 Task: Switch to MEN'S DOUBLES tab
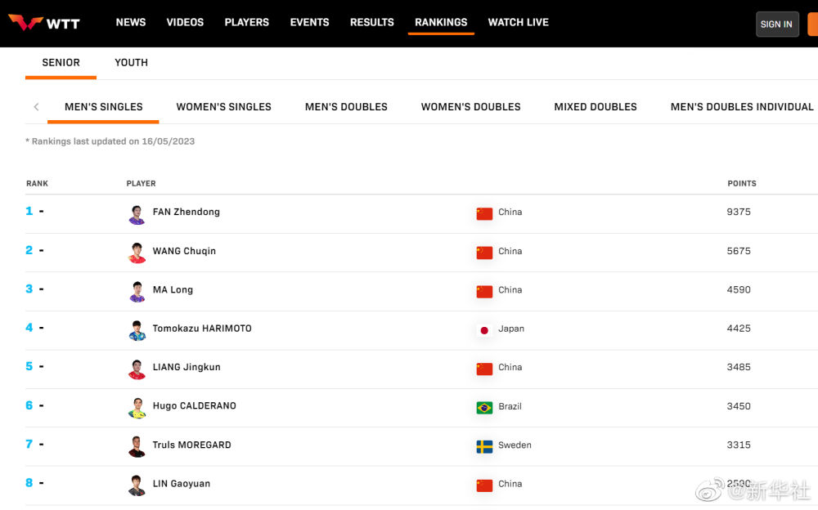pyautogui.click(x=346, y=106)
